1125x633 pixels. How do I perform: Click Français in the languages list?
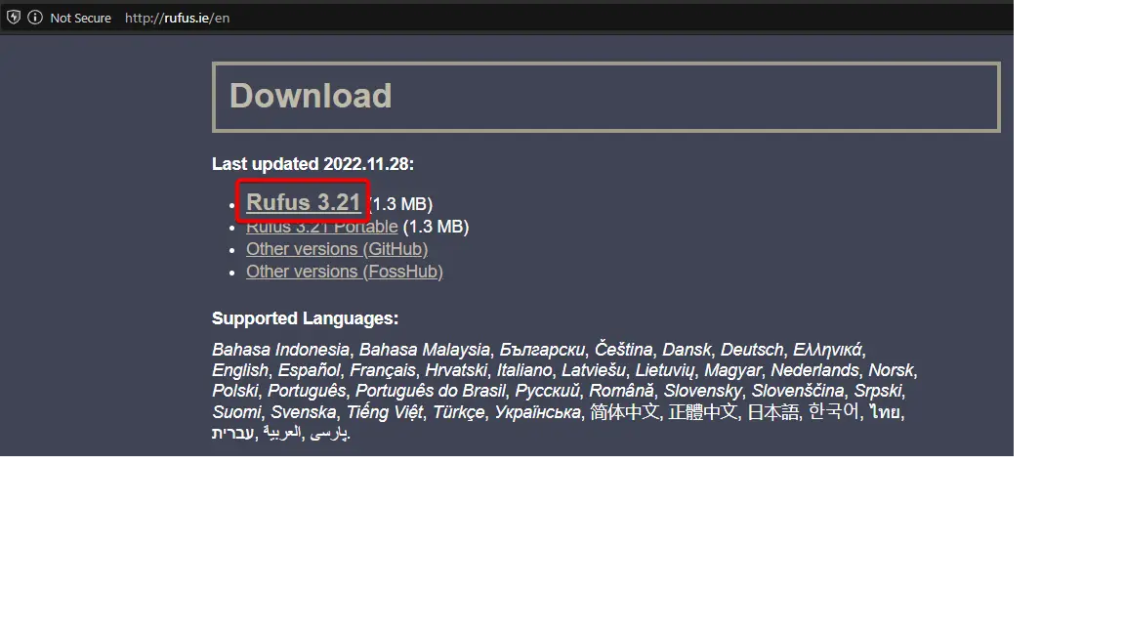pyautogui.click(x=383, y=370)
